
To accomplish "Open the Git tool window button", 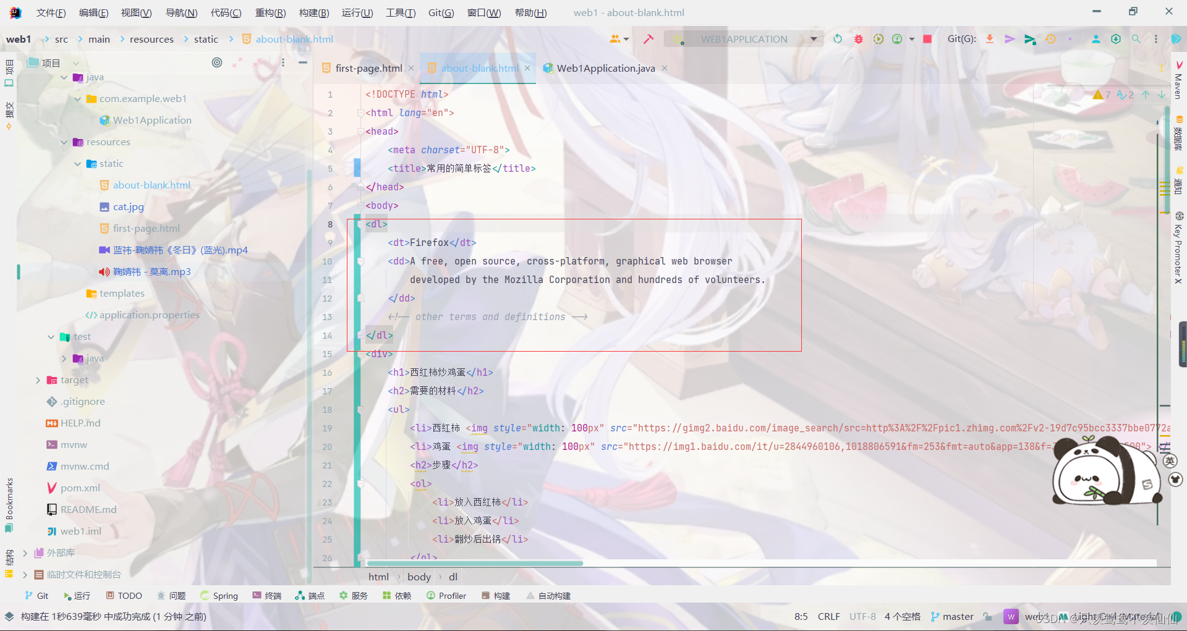I will coord(36,596).
